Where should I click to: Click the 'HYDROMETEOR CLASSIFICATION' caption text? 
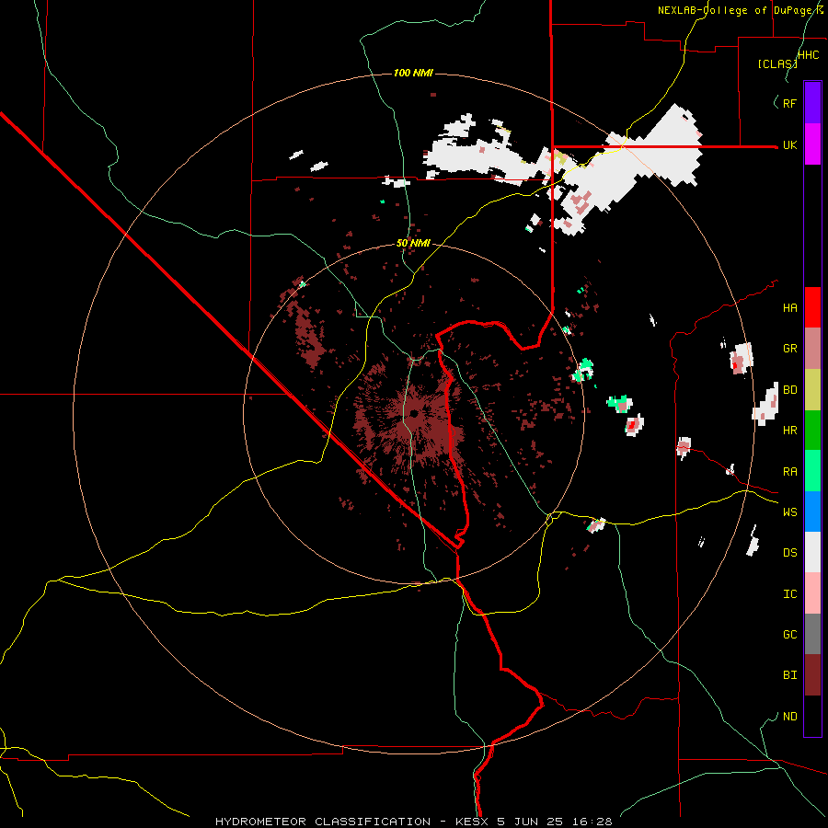click(323, 822)
